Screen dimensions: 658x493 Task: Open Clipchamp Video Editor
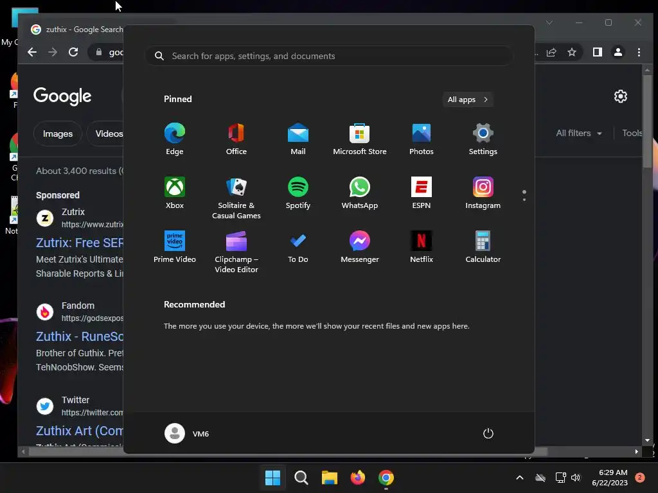[x=236, y=252]
